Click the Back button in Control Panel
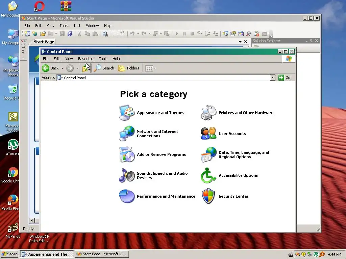The image size is (346, 259). [50, 68]
